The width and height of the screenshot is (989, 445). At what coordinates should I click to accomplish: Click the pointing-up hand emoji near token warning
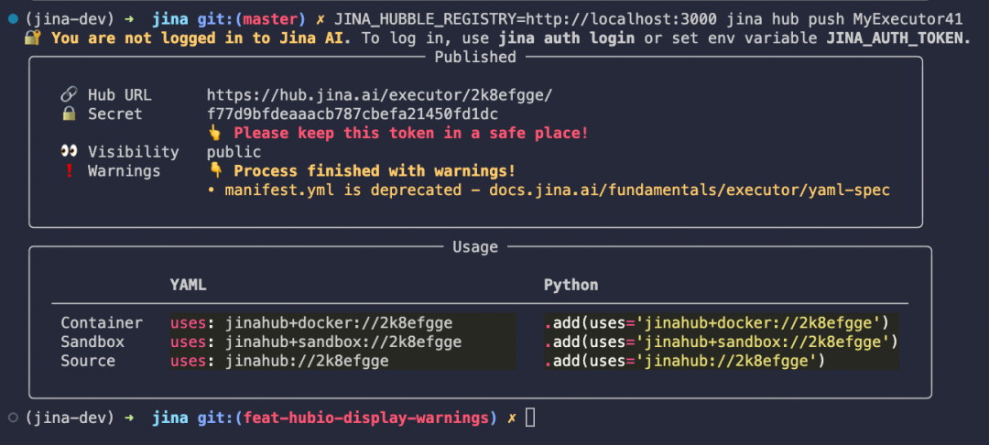click(x=214, y=133)
